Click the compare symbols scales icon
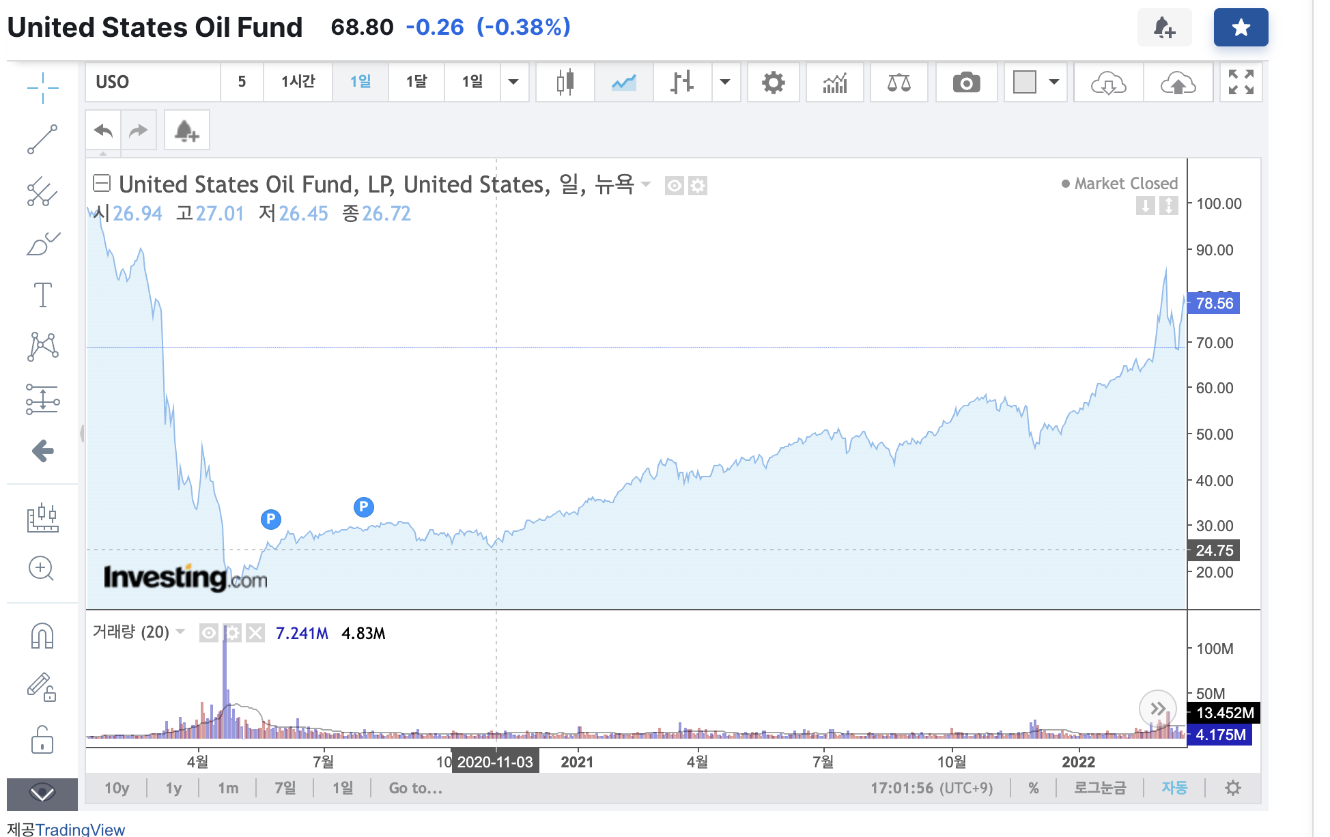Image resolution: width=1330 pixels, height=837 pixels. tap(899, 83)
